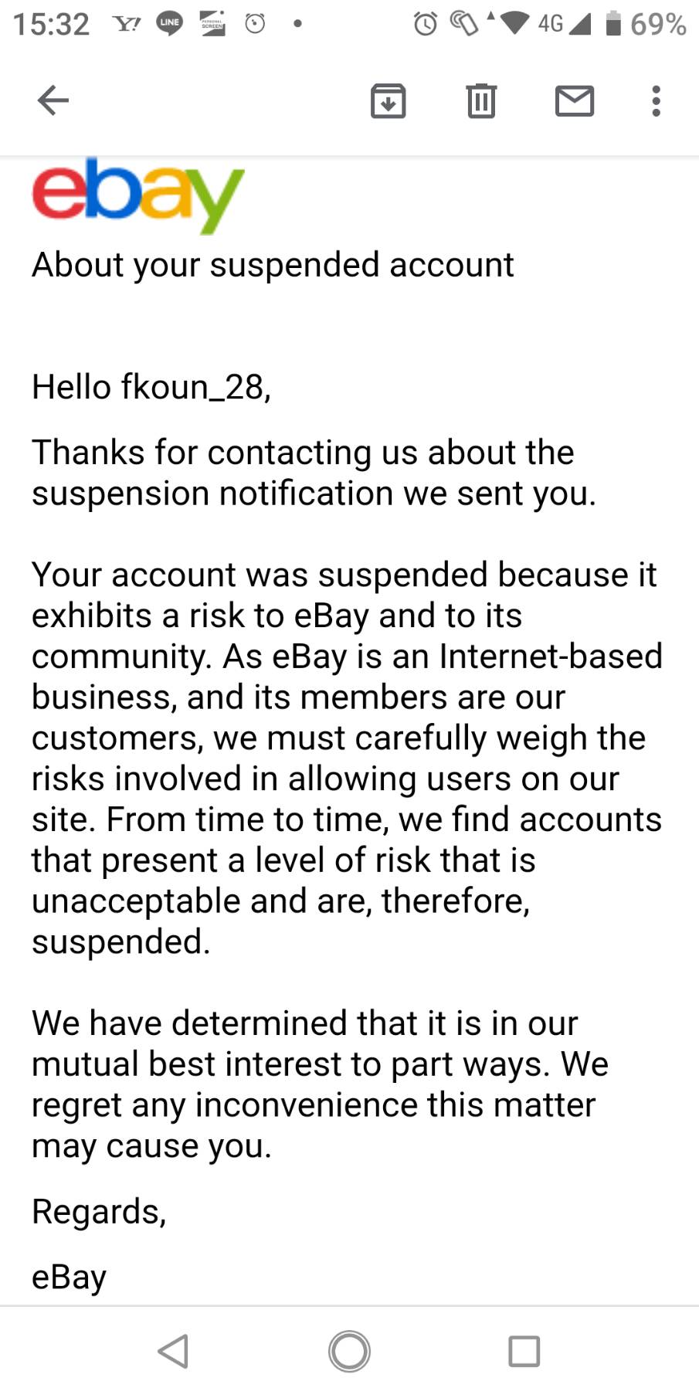
Task: Tap the "Your account was suspended" paragraph
Action: (x=347, y=758)
